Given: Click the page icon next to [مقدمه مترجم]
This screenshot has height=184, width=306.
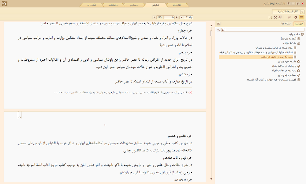Looking at the screenshot, I should [299, 39].
